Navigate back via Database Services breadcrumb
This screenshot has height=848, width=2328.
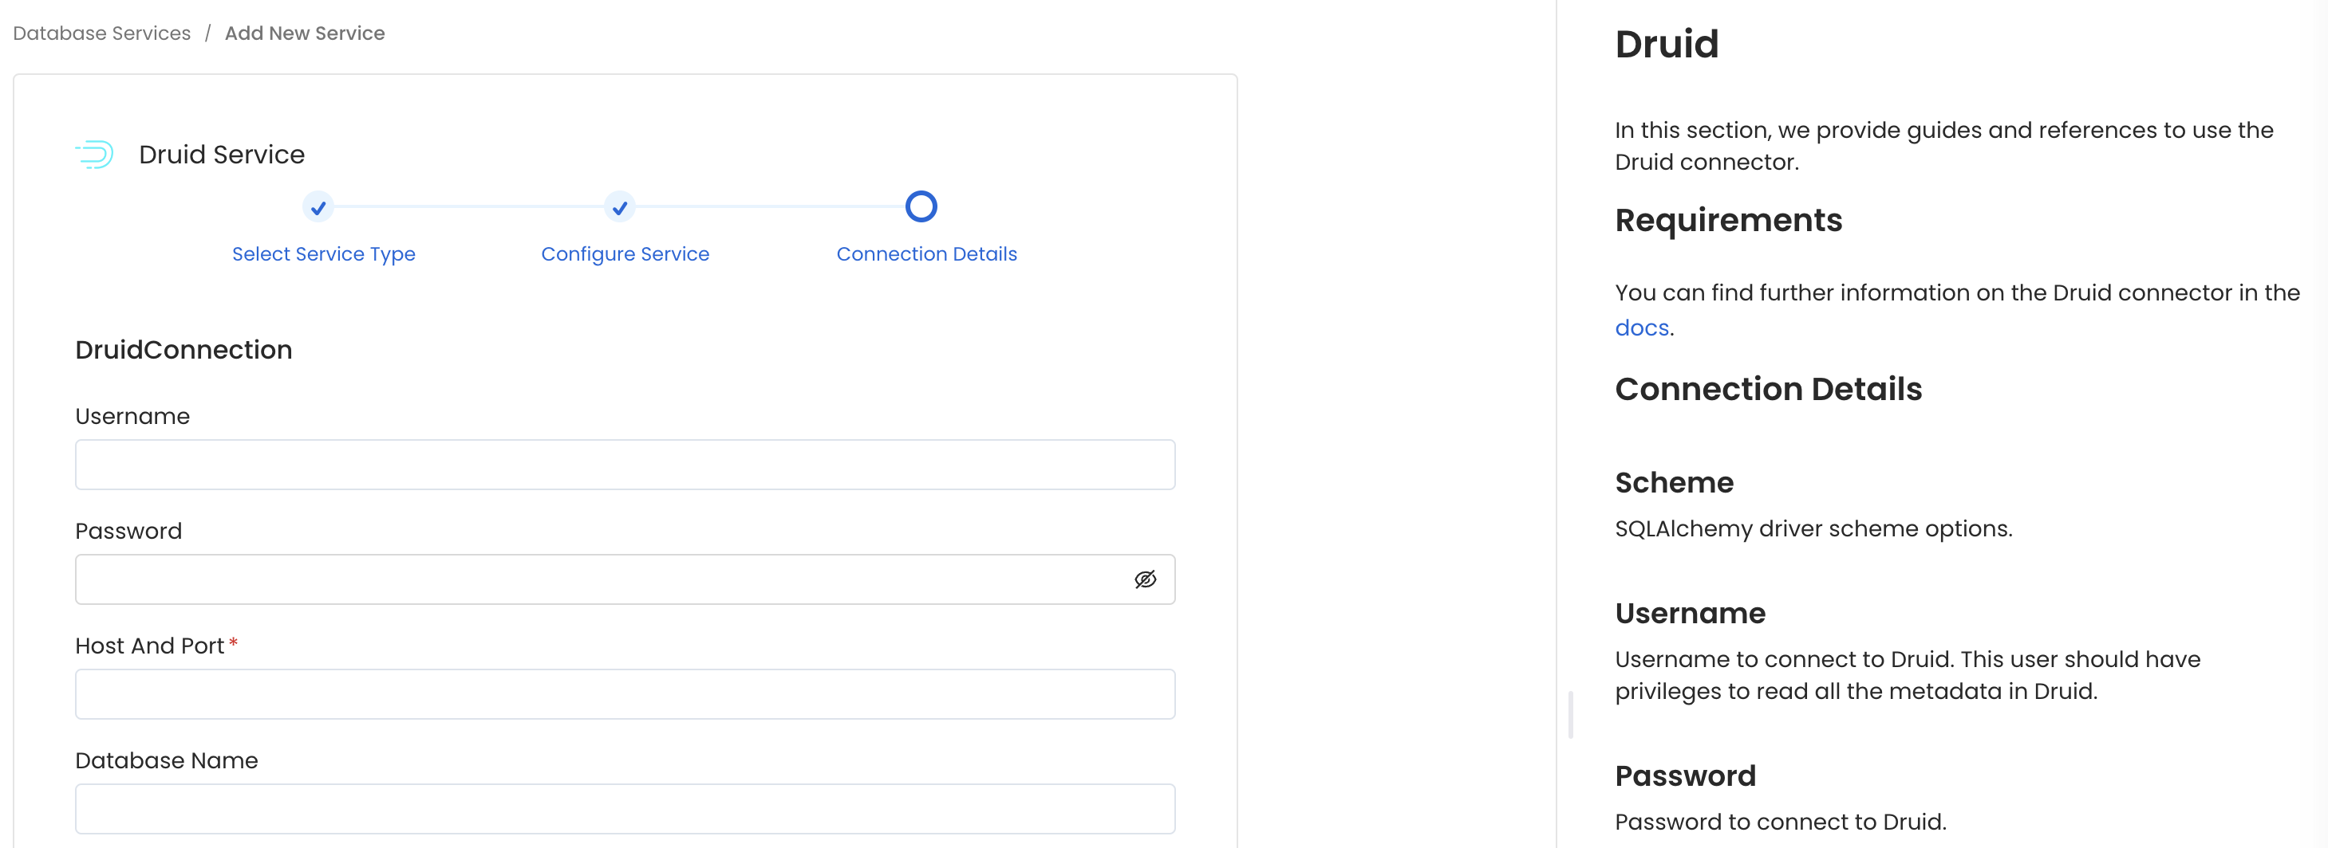pos(101,33)
